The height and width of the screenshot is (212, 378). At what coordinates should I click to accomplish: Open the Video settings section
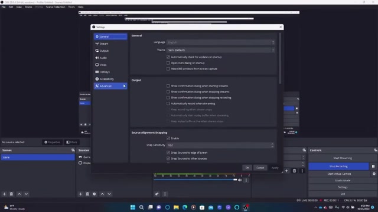[x=110, y=65]
